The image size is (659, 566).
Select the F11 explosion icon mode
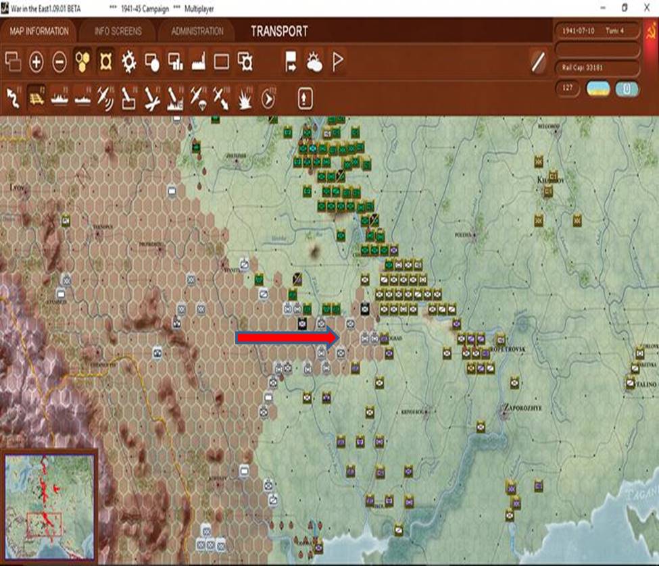click(245, 98)
